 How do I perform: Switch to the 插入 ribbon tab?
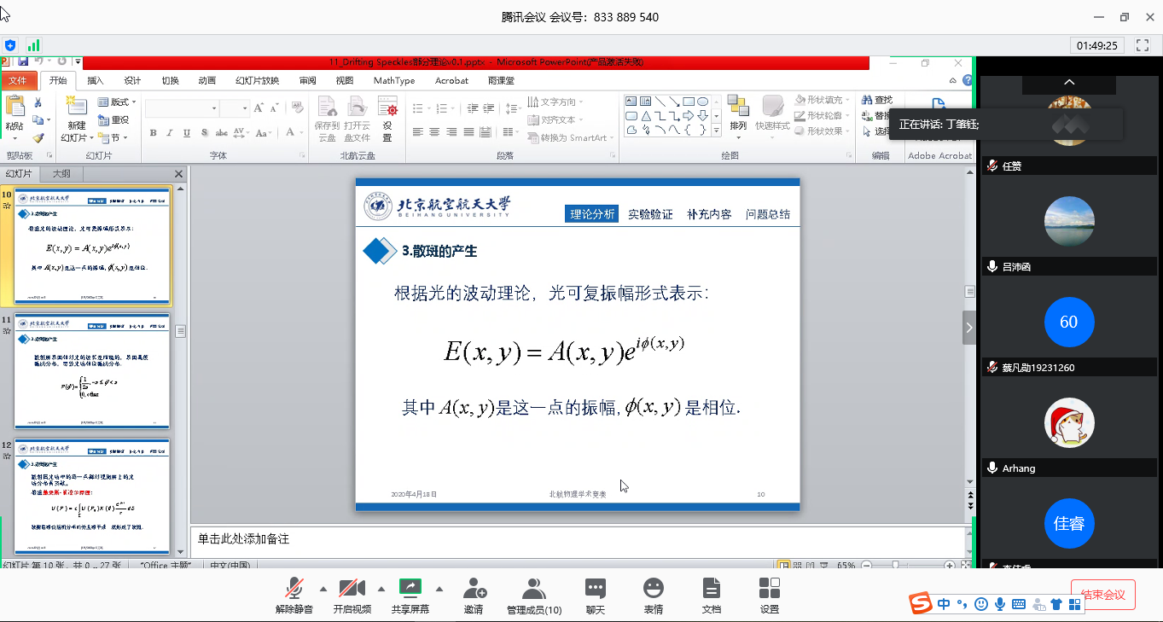96,80
